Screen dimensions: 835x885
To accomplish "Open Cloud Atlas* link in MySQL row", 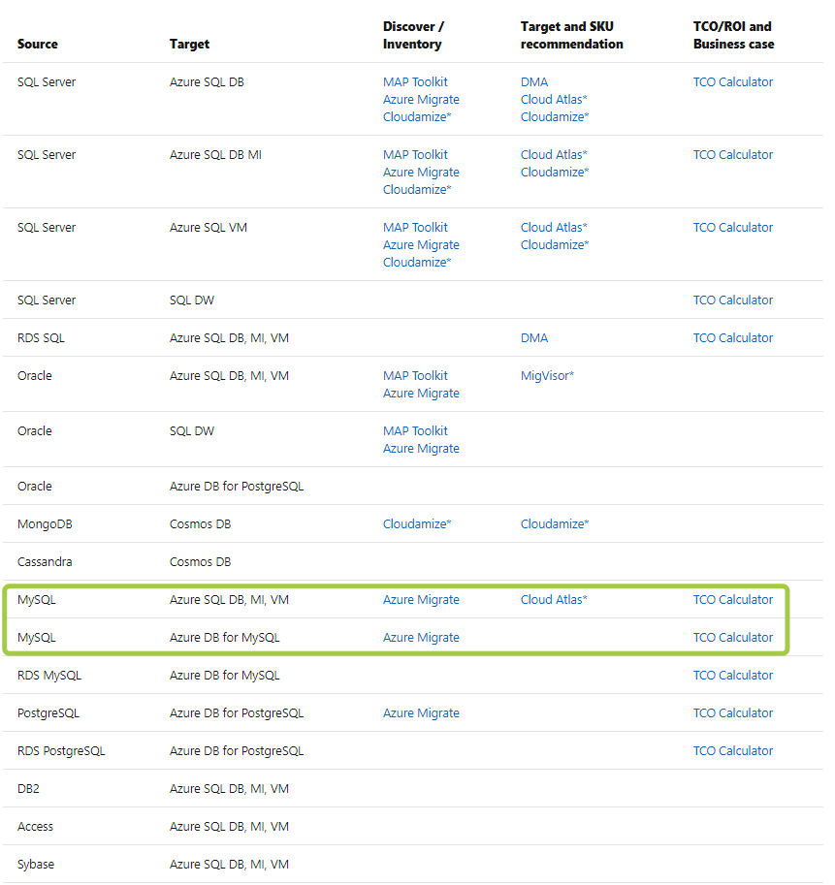I will pos(554,600).
